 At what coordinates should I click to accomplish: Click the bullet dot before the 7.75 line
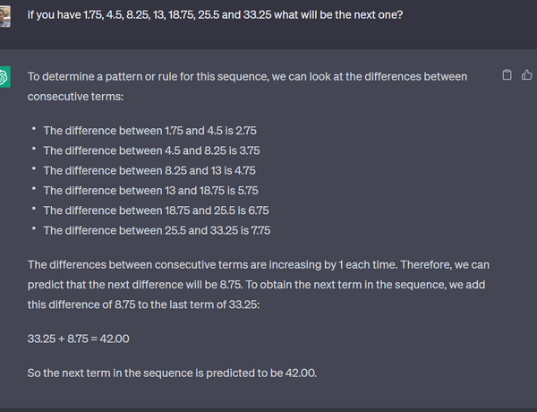click(x=34, y=228)
